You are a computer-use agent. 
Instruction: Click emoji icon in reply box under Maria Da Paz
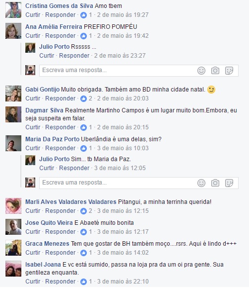[201, 183]
